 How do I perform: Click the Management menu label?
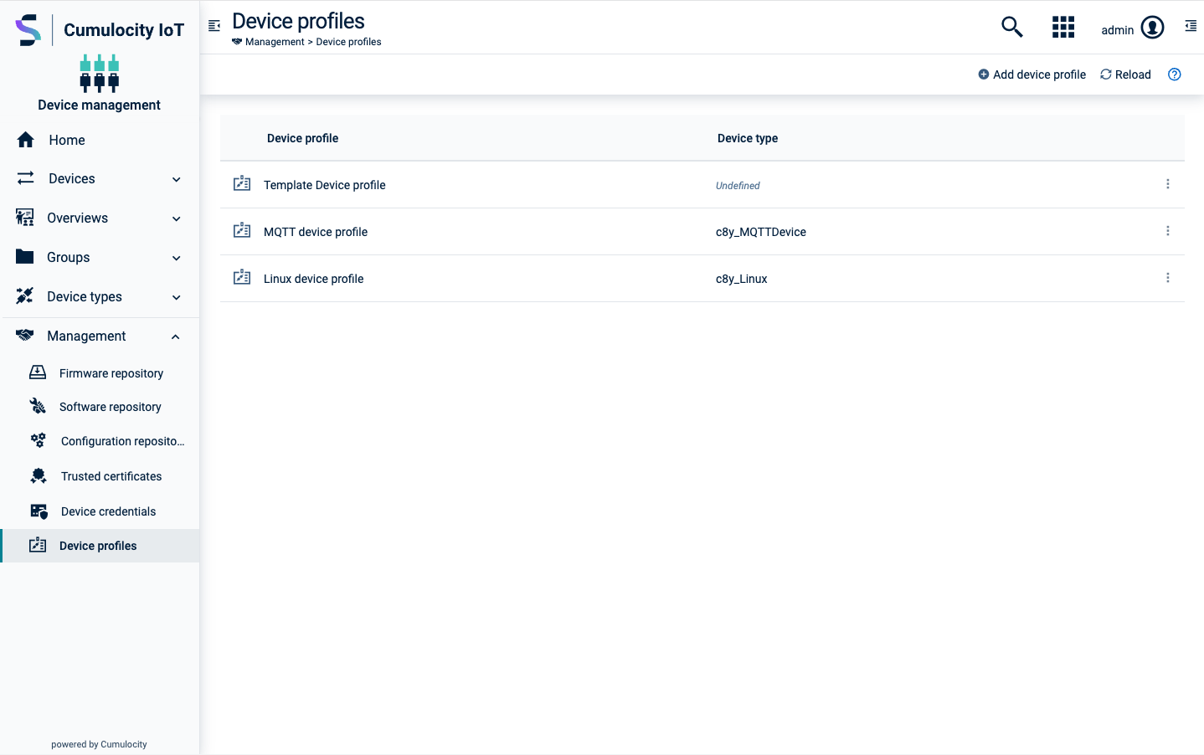(x=86, y=336)
